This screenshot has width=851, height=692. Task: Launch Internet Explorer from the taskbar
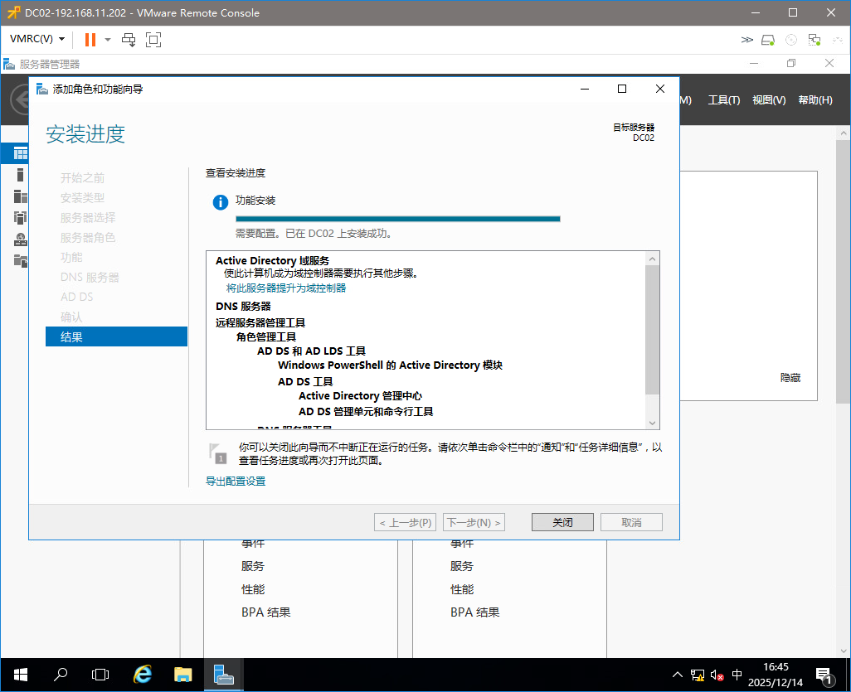point(142,675)
